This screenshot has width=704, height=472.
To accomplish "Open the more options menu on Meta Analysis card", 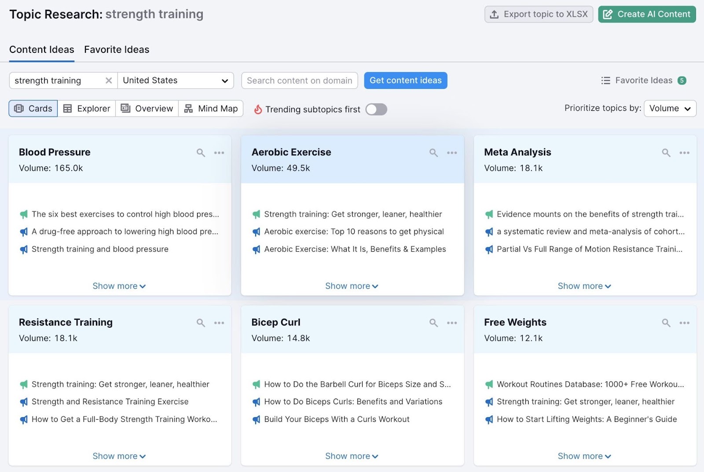I will [x=684, y=153].
